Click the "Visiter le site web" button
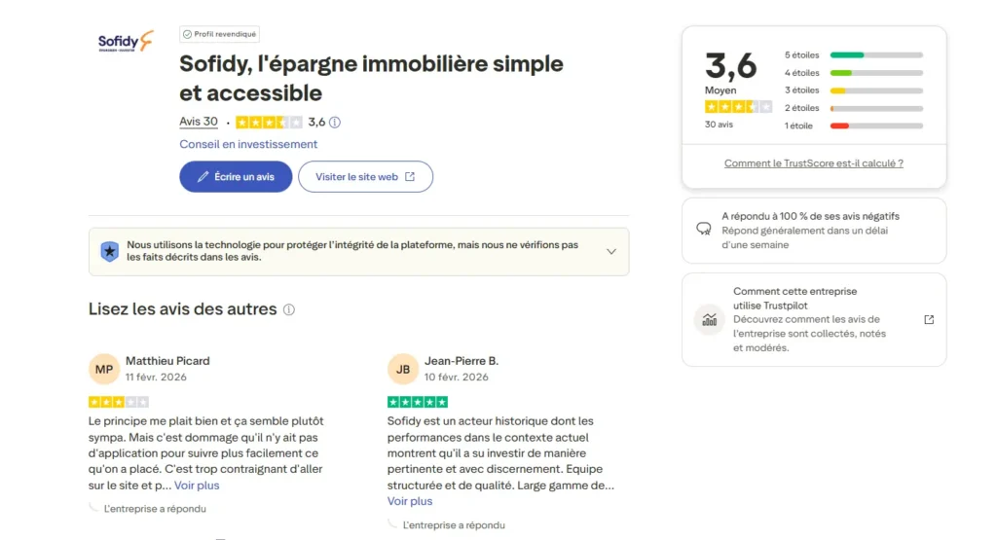997x540 pixels. point(365,177)
